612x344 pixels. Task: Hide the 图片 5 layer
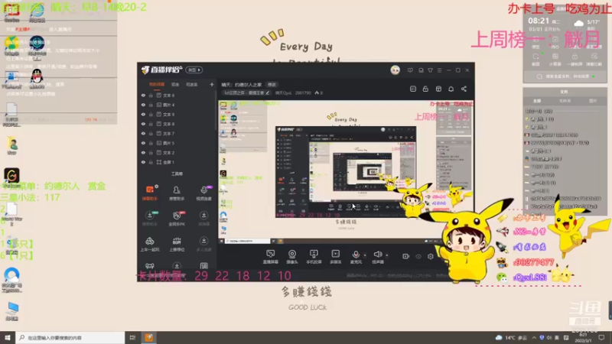[143, 143]
